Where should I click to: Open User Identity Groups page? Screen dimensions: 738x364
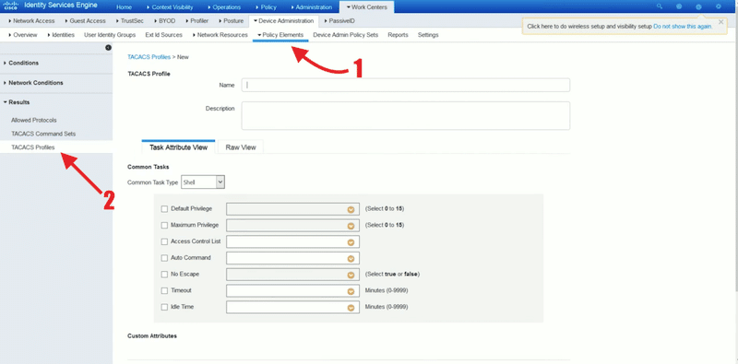click(x=110, y=35)
